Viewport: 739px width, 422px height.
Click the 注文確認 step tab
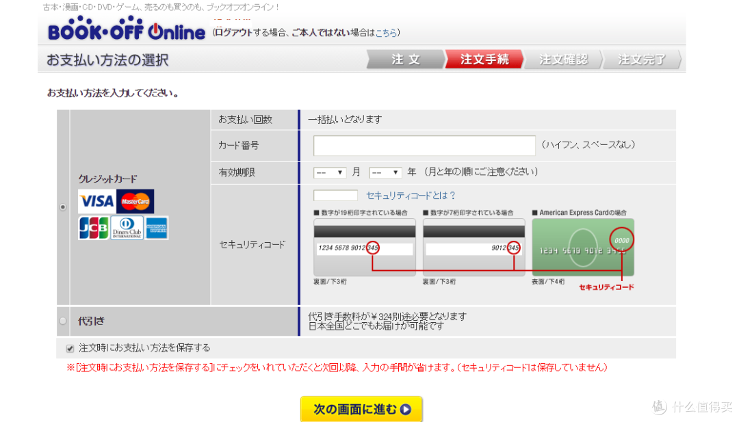click(563, 60)
